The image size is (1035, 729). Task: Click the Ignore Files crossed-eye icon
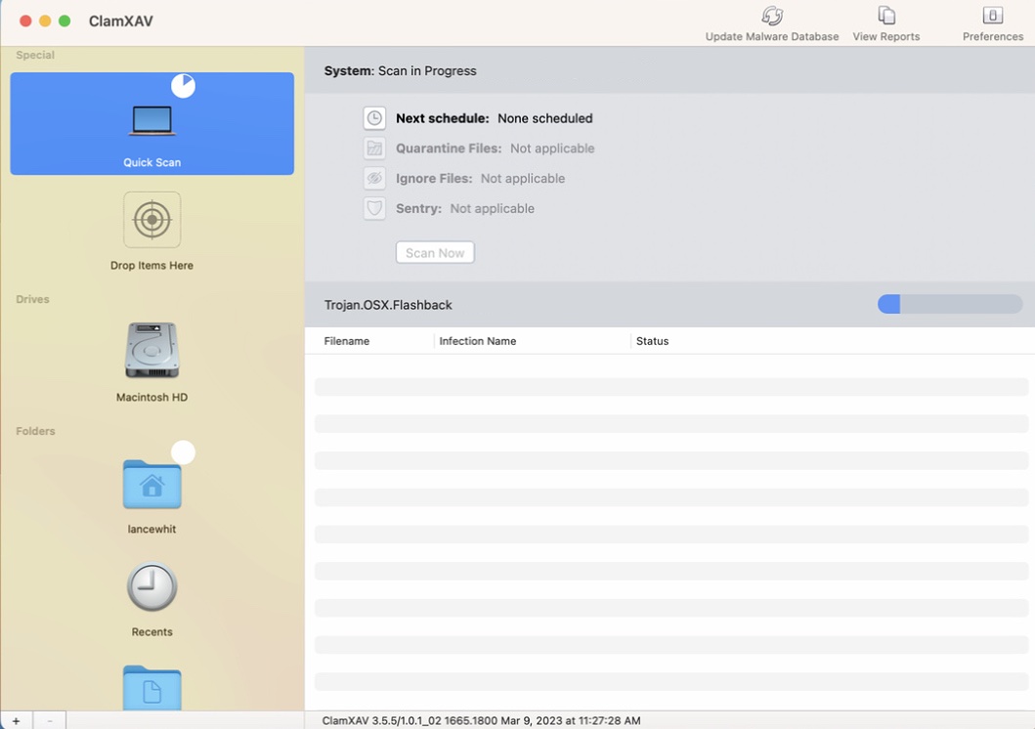374,178
